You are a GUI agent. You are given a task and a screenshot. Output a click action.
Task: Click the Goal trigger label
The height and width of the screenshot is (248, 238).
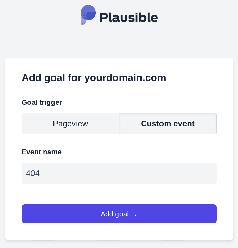click(x=42, y=102)
